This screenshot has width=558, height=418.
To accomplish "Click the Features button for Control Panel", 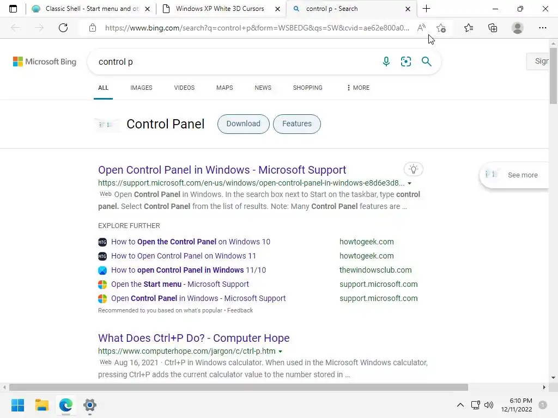I will pyautogui.click(x=297, y=124).
